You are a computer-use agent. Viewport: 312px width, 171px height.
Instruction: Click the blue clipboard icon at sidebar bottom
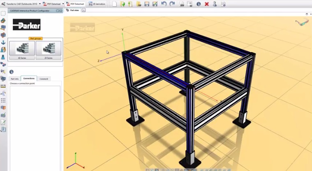point(3,130)
